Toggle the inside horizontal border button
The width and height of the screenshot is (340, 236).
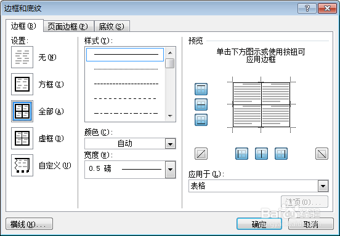[201, 104]
